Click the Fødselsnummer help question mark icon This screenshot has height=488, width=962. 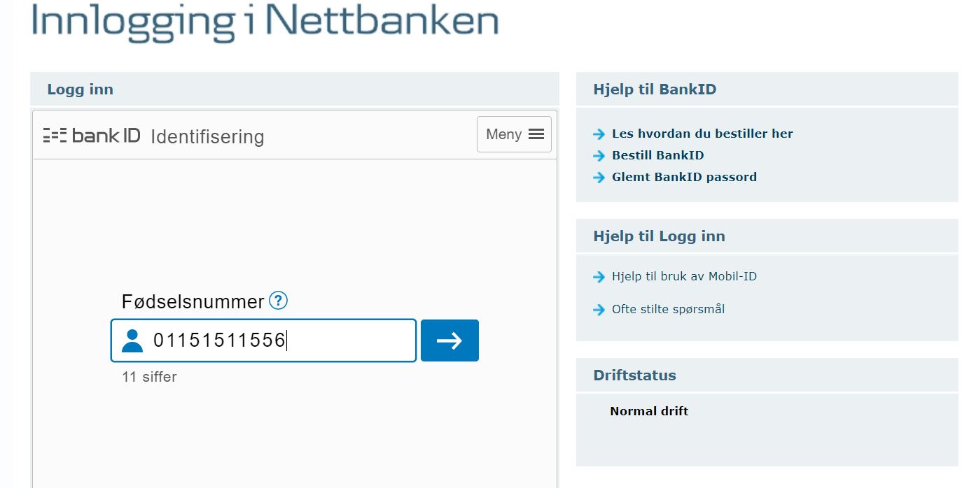(279, 301)
